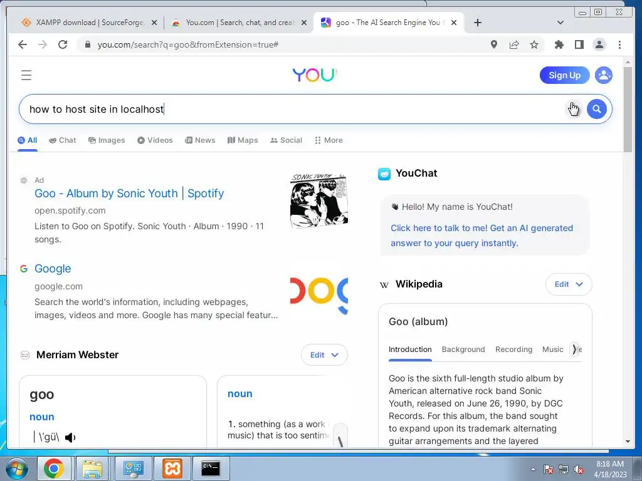This screenshot has width=642, height=481.
Task: Switch to the Maps tab
Action: pyautogui.click(x=243, y=140)
